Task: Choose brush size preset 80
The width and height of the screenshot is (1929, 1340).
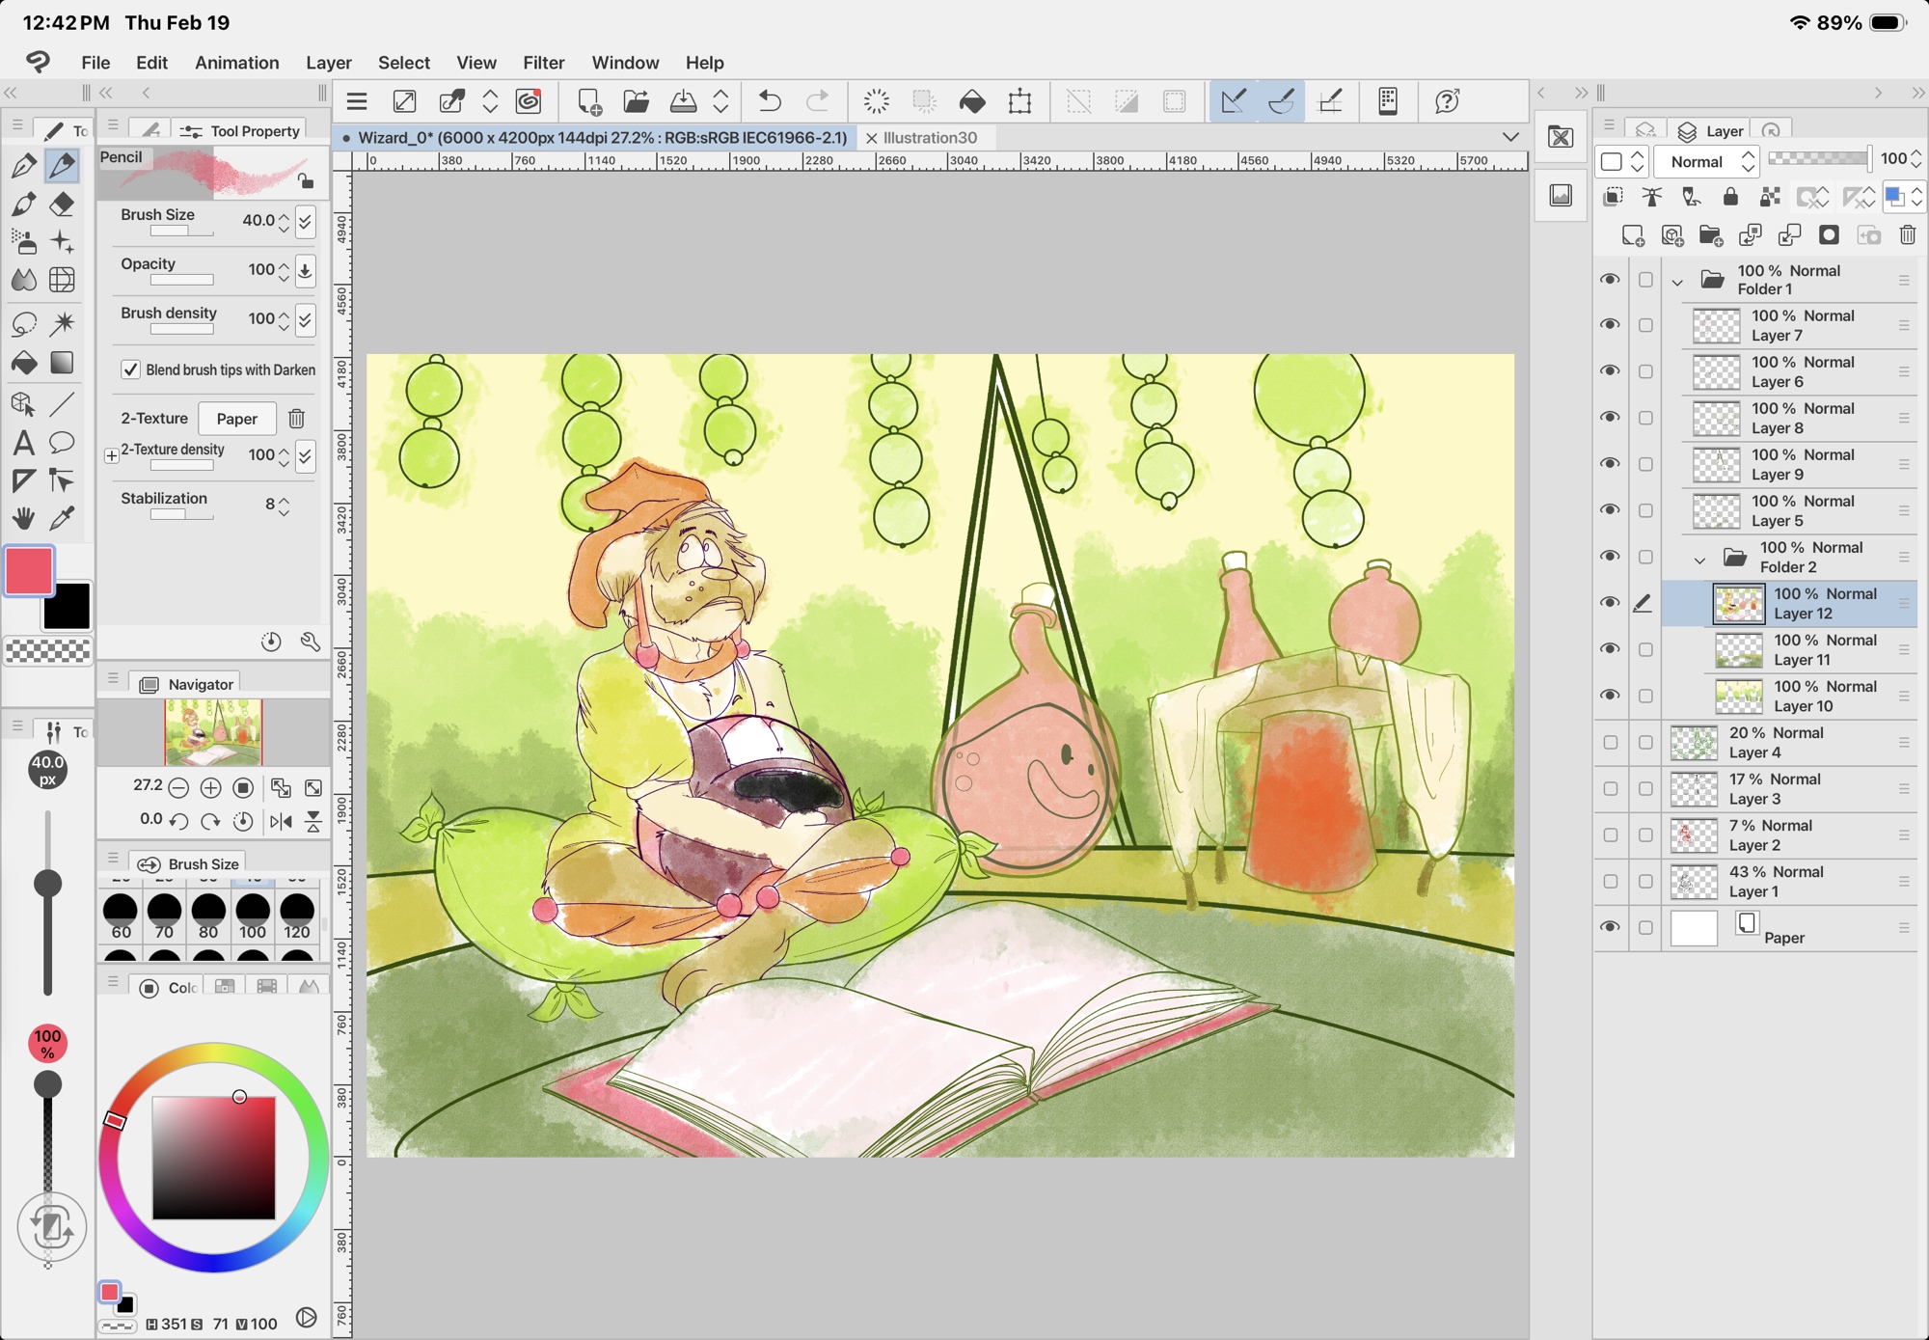Action: tap(208, 915)
